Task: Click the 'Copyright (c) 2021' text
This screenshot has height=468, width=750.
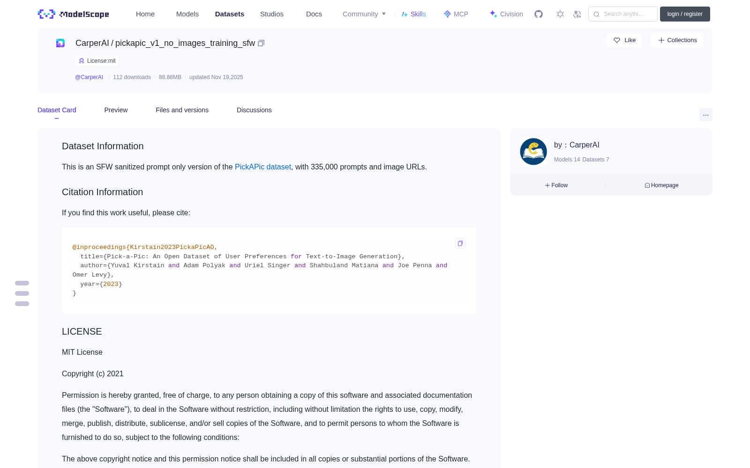Action: pyautogui.click(x=93, y=373)
